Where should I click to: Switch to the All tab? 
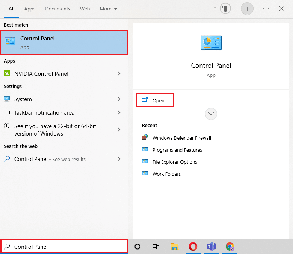[x=12, y=9]
